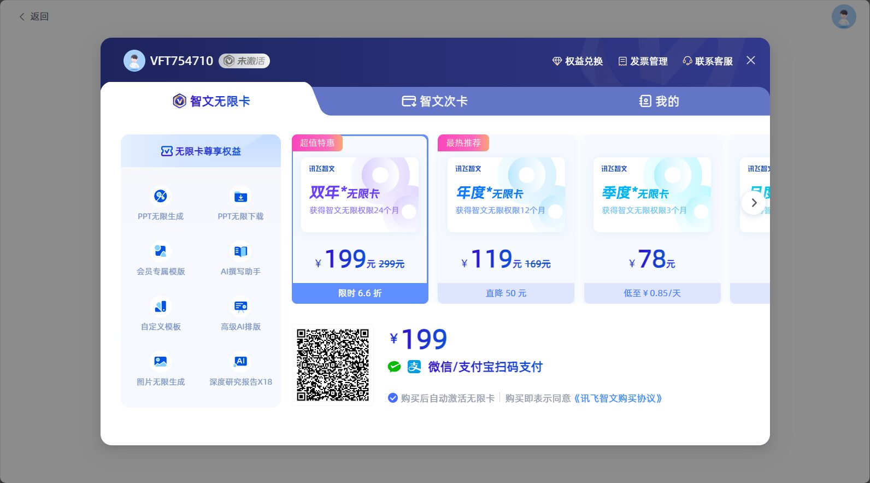The image size is (870, 483).
Task: Click the 直降 50 元 banner
Action: point(506,293)
